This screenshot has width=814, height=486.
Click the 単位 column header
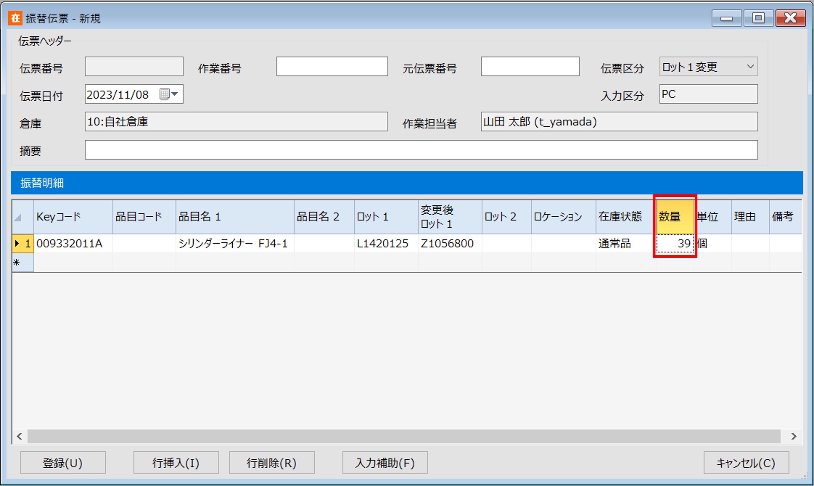click(x=713, y=217)
